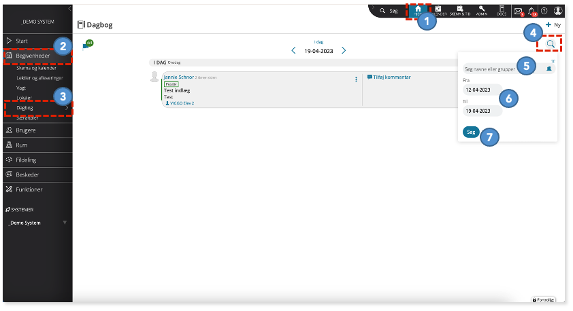Open the global Søg search in top bar
The image size is (573, 311).
(389, 11)
